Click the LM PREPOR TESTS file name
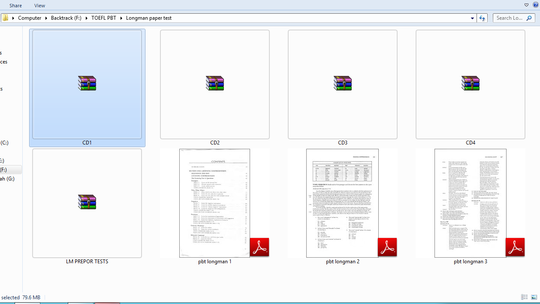Viewport: 540px width, 304px height. coord(87,261)
